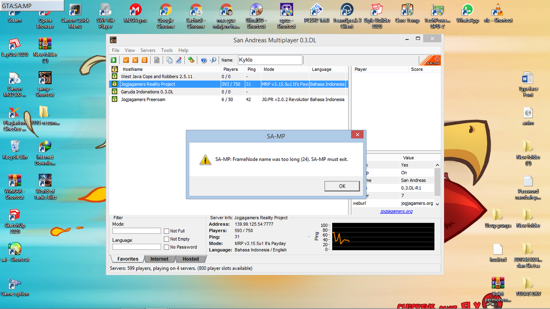Viewport: 550px width, 309px height.
Task: Open the Servers menu
Action: (148, 50)
